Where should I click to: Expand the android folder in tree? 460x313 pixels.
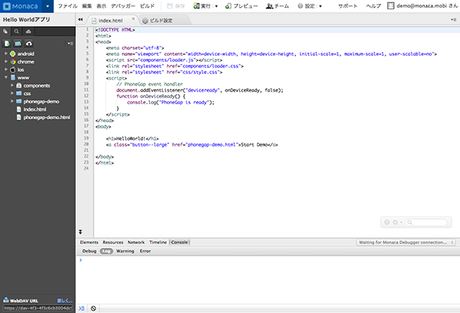coord(6,54)
